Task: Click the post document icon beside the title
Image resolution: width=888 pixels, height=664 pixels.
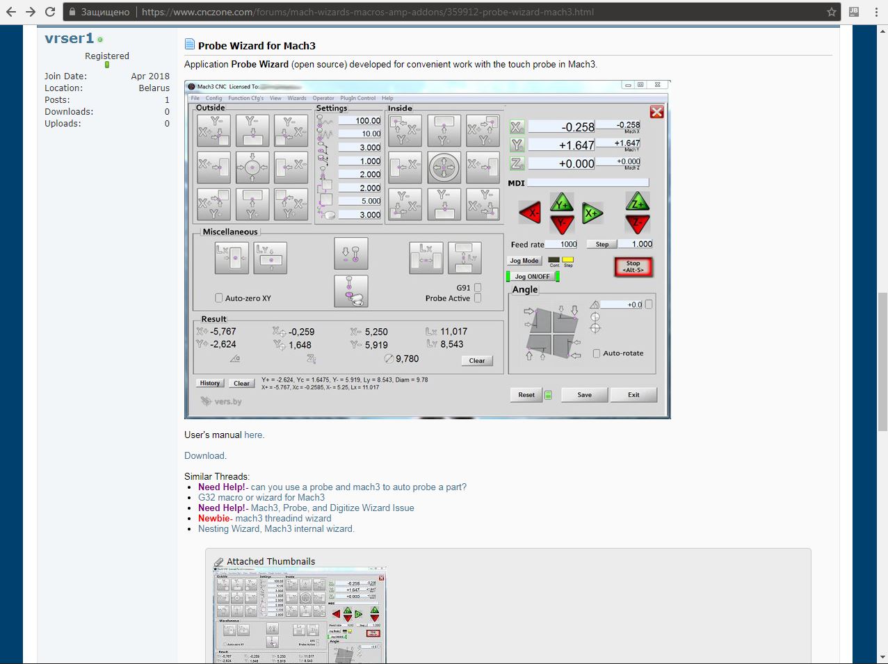Action: pos(189,44)
